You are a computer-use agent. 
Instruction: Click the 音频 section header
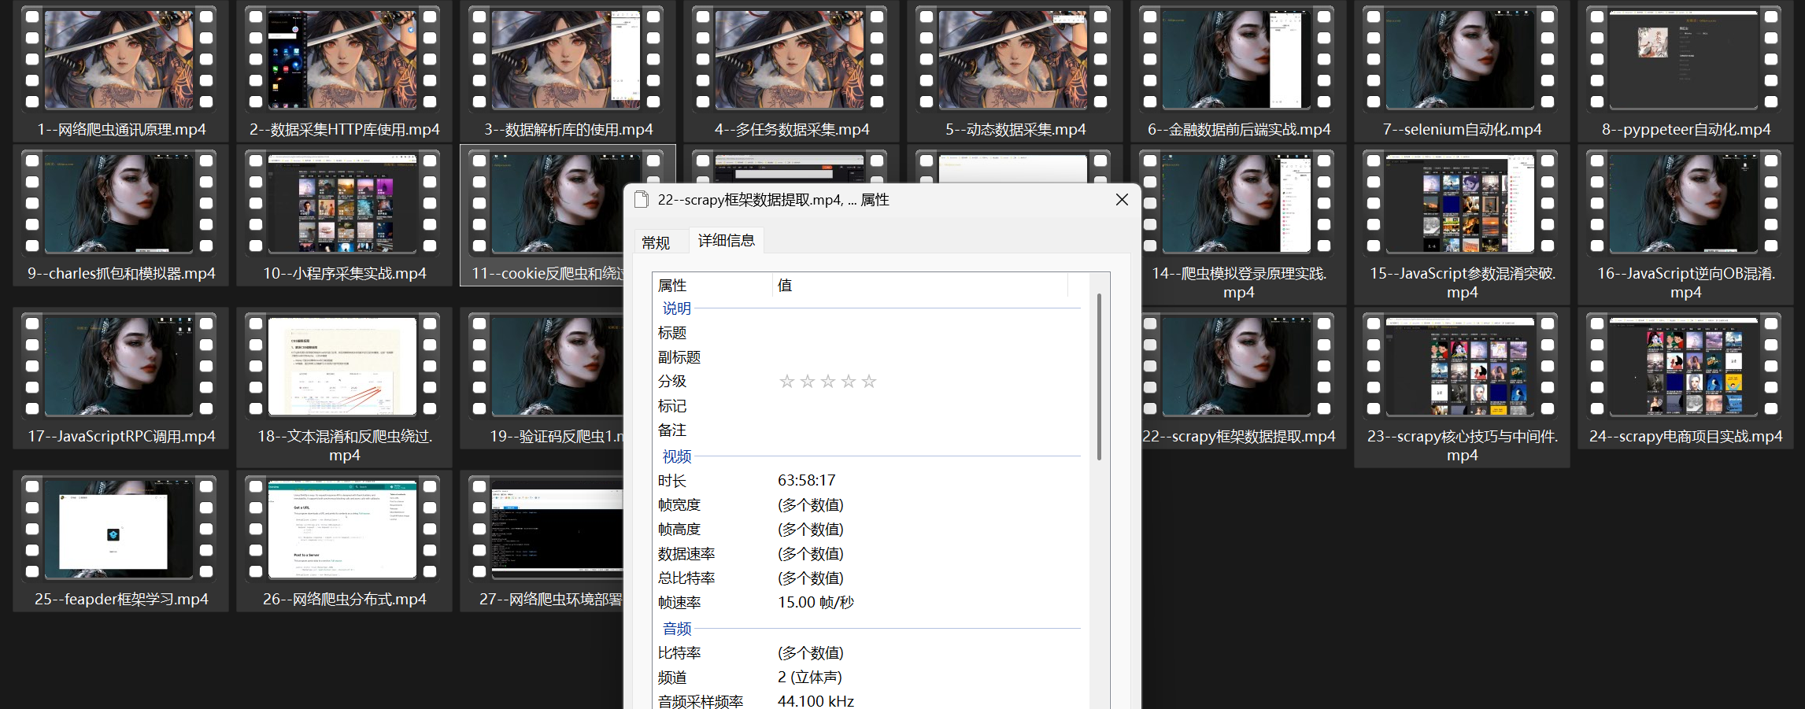[677, 629]
